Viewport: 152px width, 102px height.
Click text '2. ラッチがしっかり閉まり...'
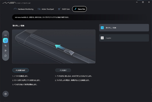pos(72,80)
